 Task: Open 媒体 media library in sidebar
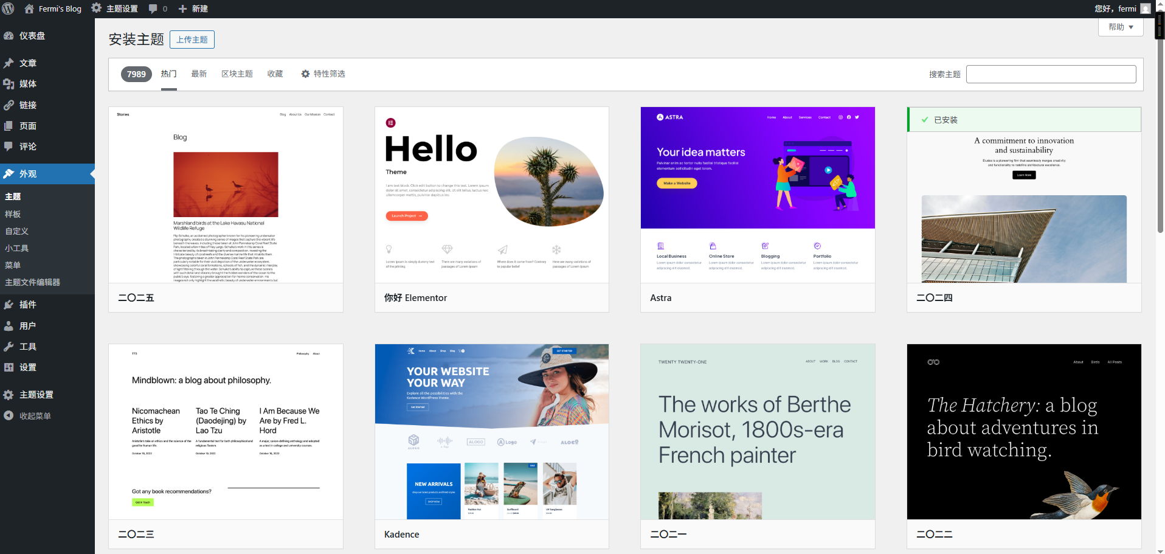click(x=27, y=84)
